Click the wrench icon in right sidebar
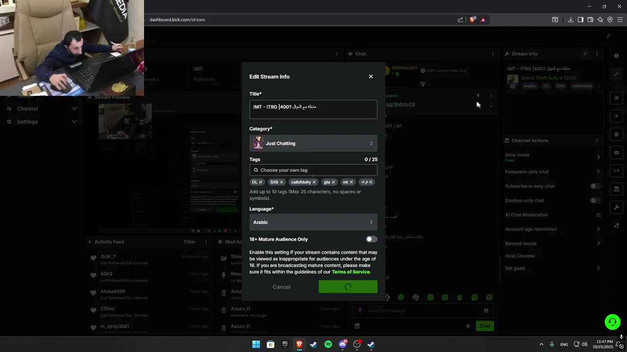The width and height of the screenshot is (627, 352). coord(617,207)
